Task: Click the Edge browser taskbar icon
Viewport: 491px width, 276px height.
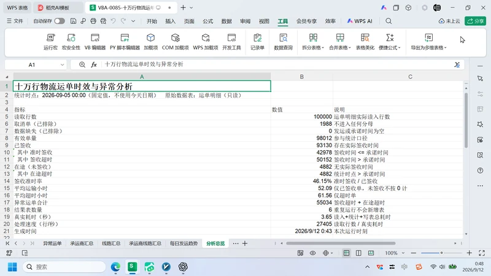Action: [x=115, y=267]
